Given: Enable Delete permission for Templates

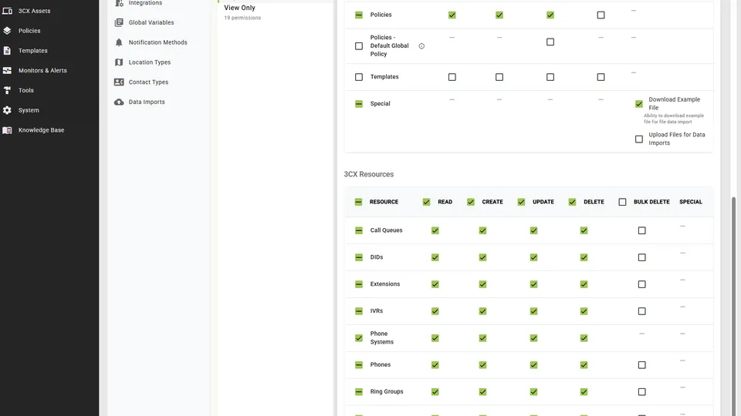Looking at the screenshot, I should 601,77.
